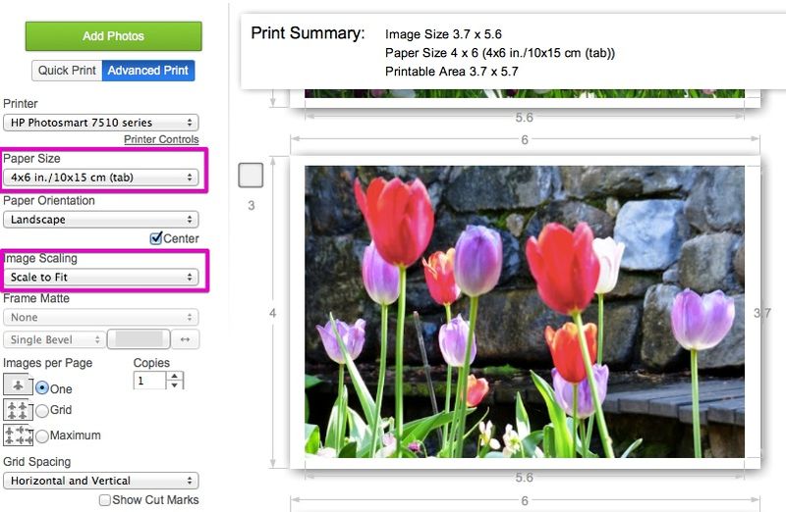This screenshot has height=512, width=786.
Task: Toggle the Center checkbox
Action: (x=156, y=238)
